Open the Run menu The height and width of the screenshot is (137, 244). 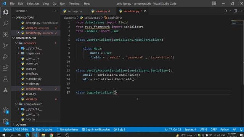63,3
